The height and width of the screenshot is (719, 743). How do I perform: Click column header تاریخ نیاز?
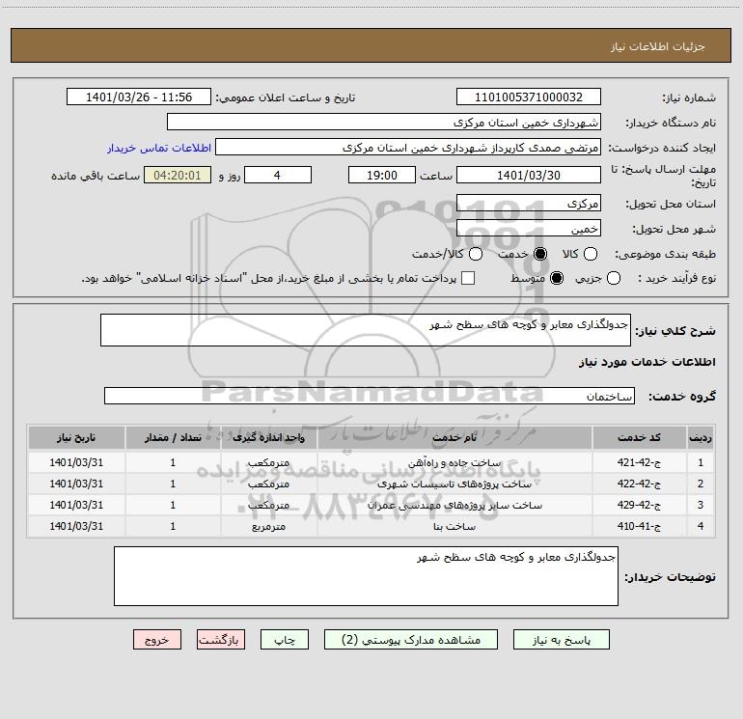76,437
